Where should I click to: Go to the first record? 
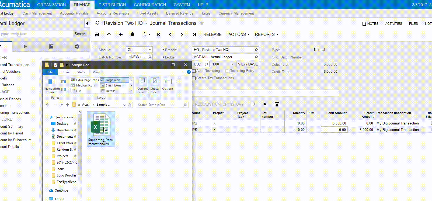point(159,34)
